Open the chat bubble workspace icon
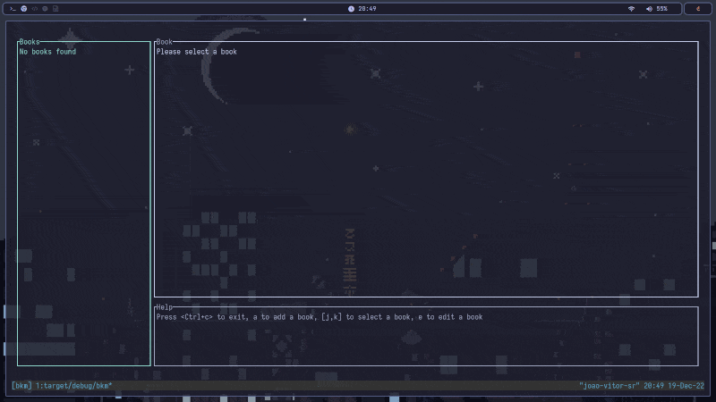The width and height of the screenshot is (716, 402). pyautogui.click(x=45, y=9)
